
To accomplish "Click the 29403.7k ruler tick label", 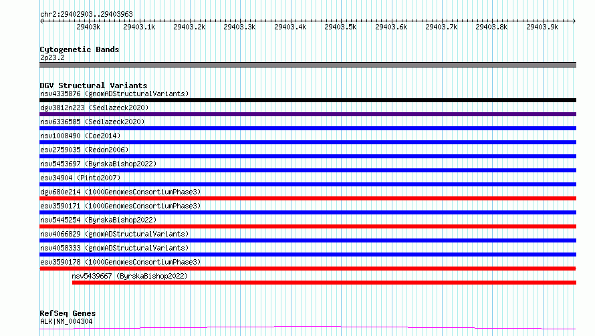I will tap(441, 27).
